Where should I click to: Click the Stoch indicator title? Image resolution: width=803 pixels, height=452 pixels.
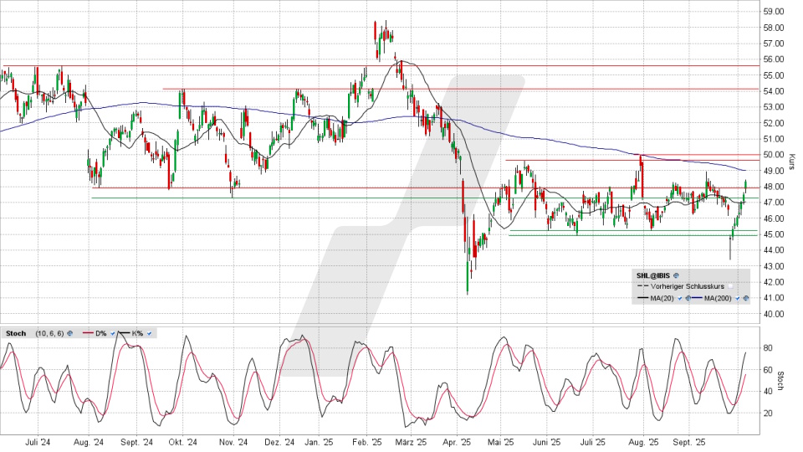point(15,333)
